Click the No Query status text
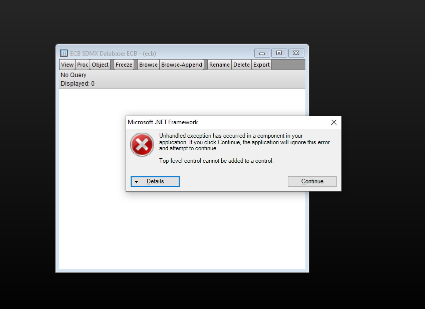Image resolution: width=425 pixels, height=309 pixels. point(73,75)
